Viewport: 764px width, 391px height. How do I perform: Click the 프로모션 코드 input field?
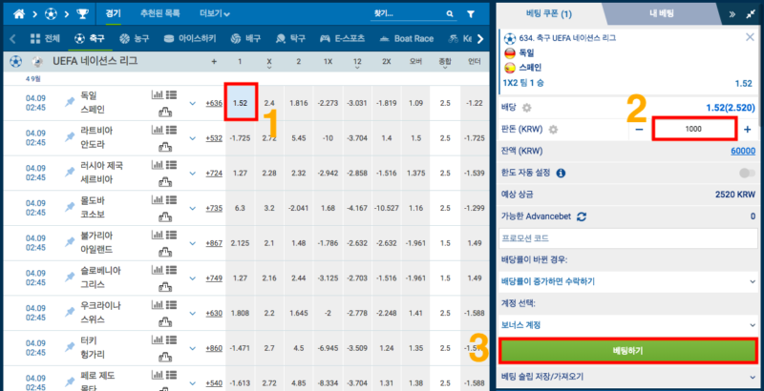(627, 238)
